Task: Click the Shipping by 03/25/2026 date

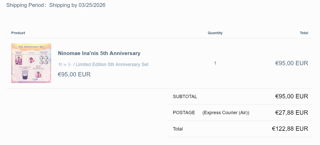Action: [x=77, y=5]
